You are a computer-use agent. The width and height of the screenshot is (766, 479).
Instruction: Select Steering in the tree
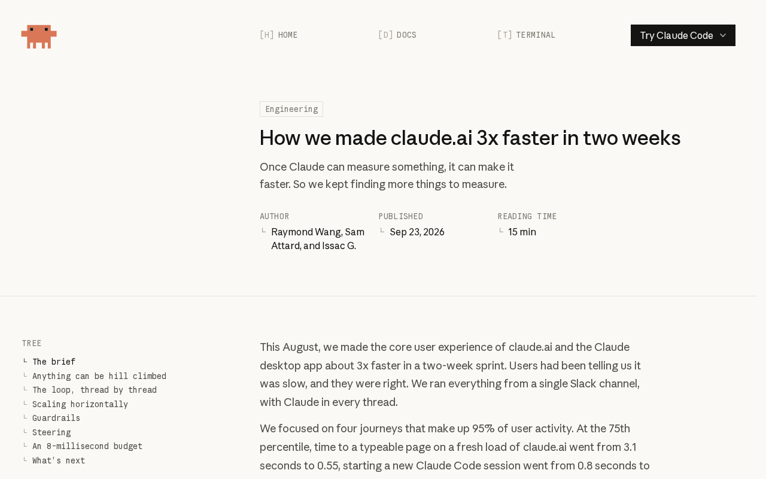(51, 432)
